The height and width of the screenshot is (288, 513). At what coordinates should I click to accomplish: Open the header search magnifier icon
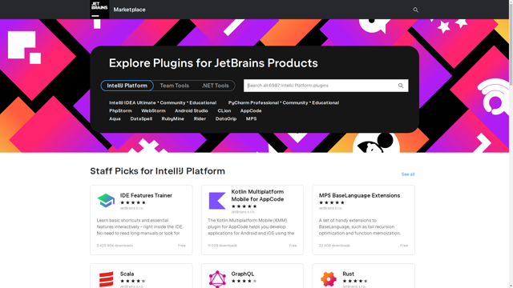pos(415,10)
